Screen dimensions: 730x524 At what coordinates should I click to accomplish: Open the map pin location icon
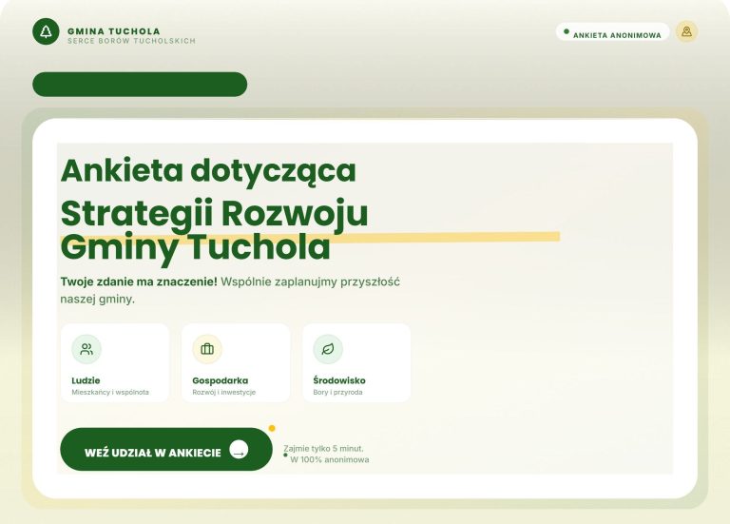(686, 31)
